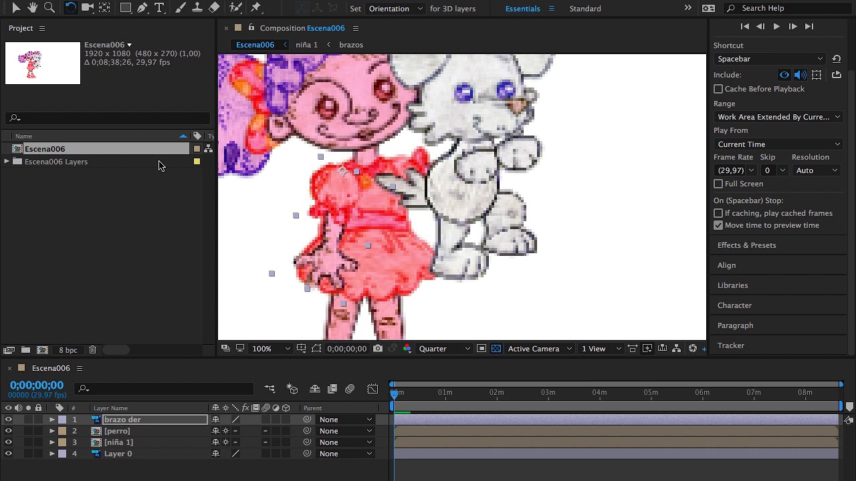856x481 pixels.
Task: Expand the brazo der layer properties
Action: coord(52,420)
